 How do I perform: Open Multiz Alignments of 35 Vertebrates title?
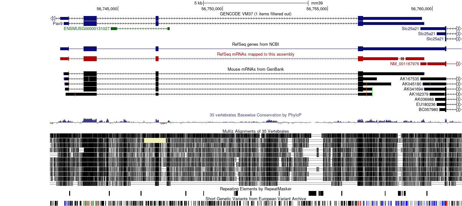(x=255, y=131)
